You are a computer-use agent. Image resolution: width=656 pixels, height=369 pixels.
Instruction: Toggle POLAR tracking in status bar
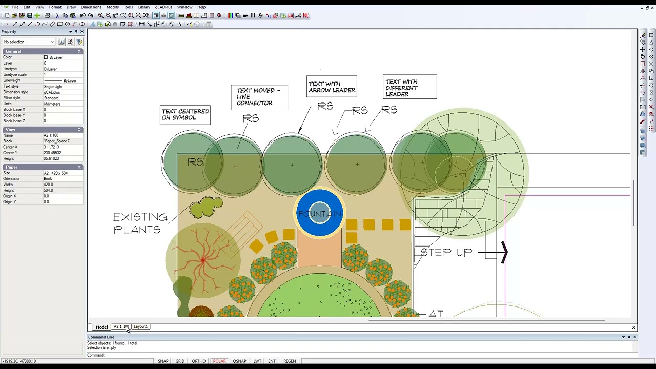[219, 361]
